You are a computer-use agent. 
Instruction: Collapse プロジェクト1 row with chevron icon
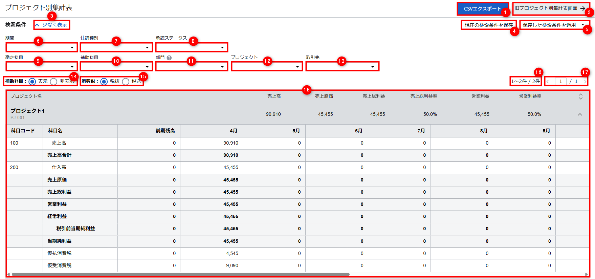pos(580,114)
